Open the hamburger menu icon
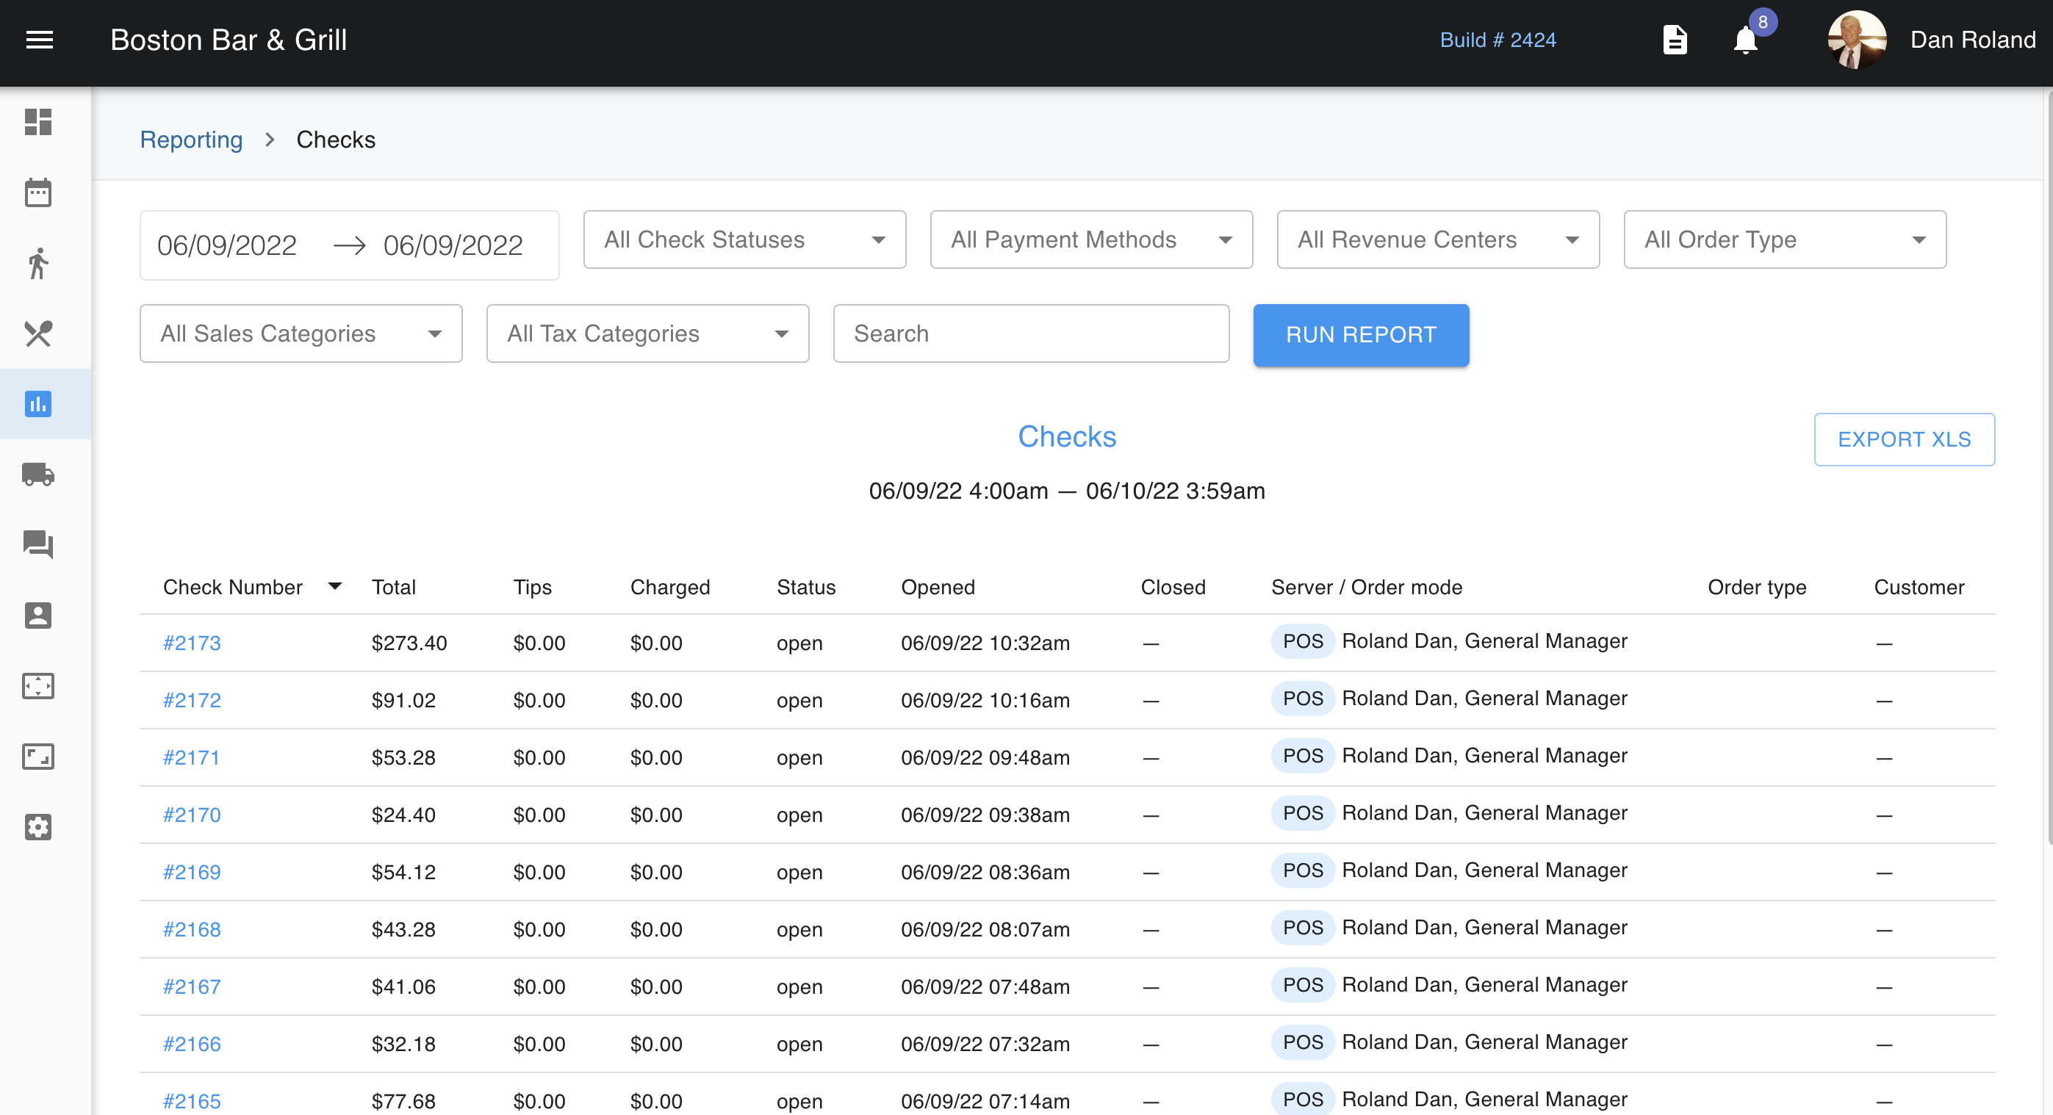The image size is (2053, 1115). pyautogui.click(x=39, y=40)
